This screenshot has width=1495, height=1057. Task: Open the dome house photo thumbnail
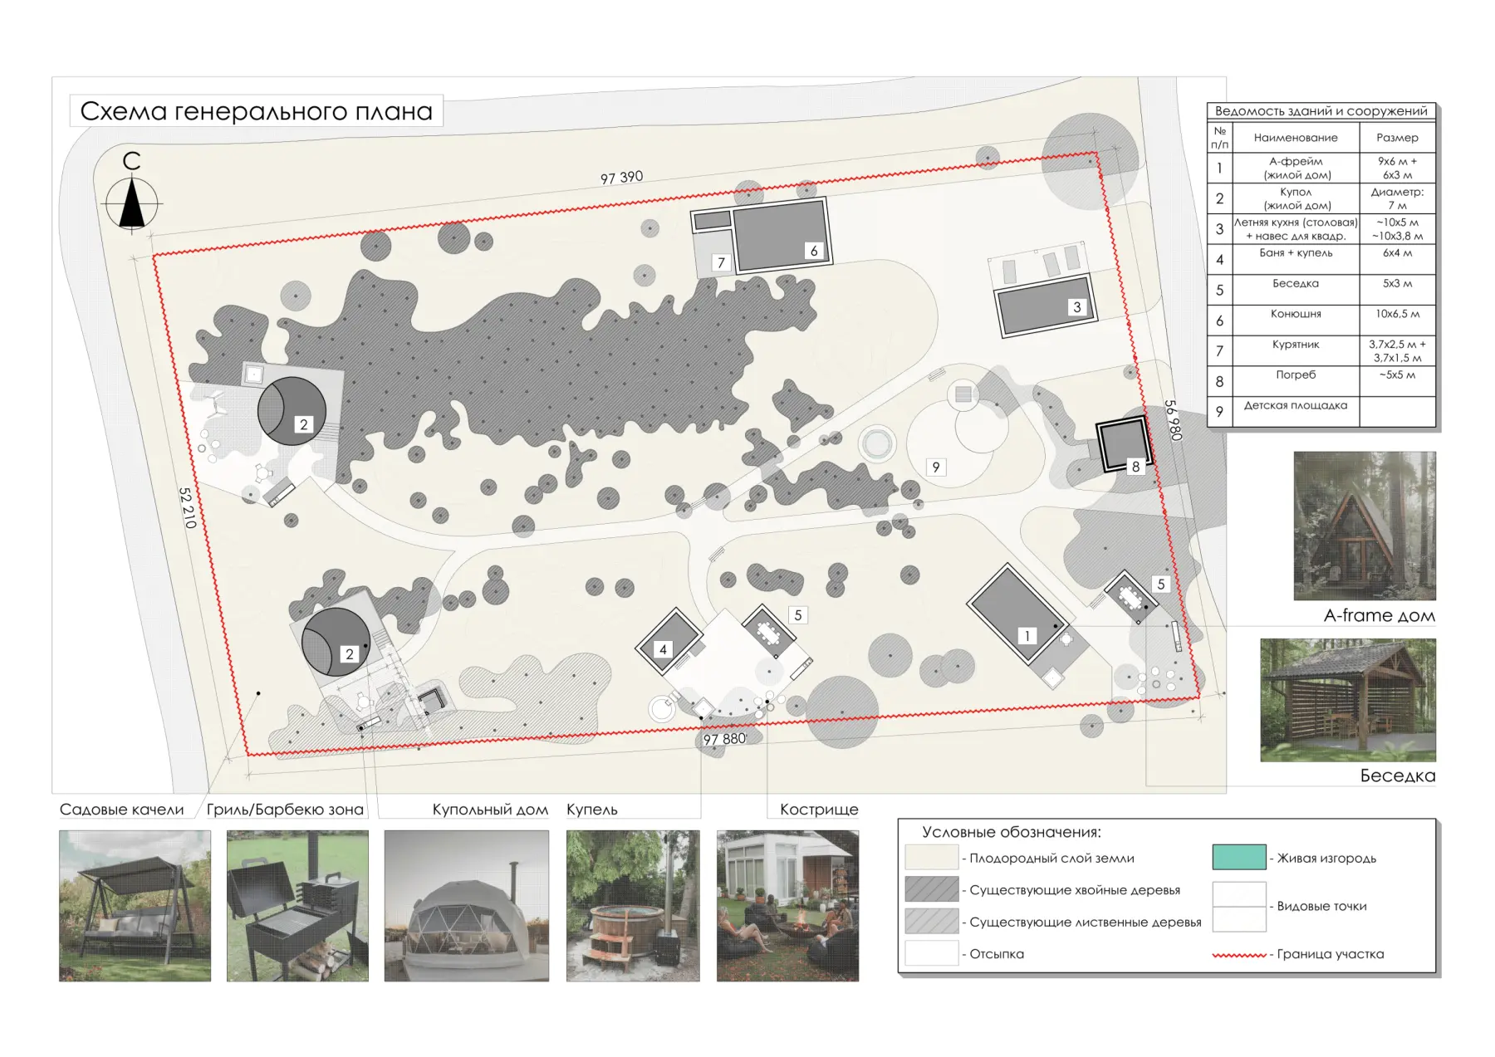pos(467,906)
